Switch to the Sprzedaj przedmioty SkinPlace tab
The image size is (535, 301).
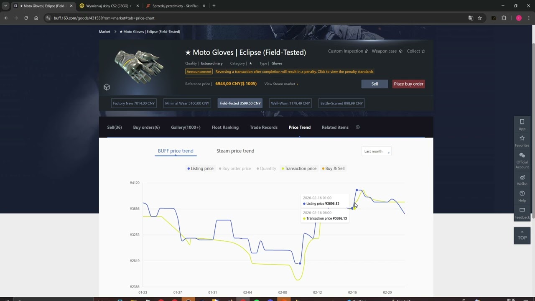pos(175,6)
